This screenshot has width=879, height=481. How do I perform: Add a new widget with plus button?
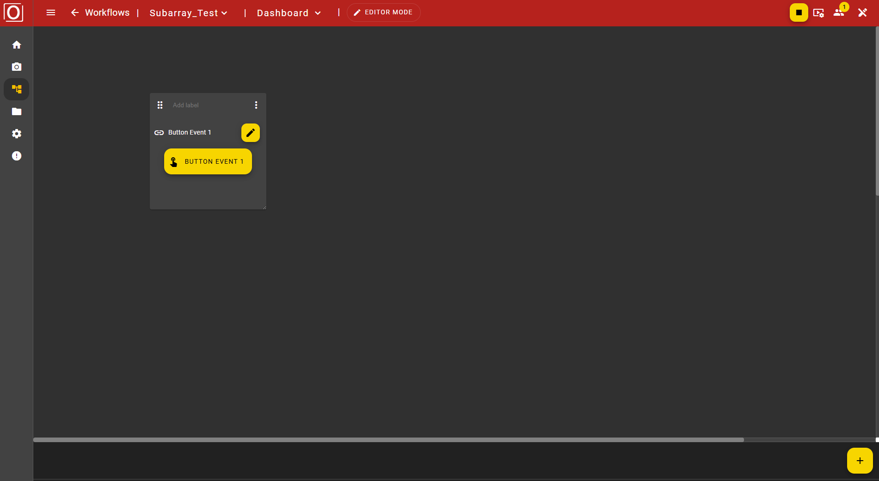[860, 461]
